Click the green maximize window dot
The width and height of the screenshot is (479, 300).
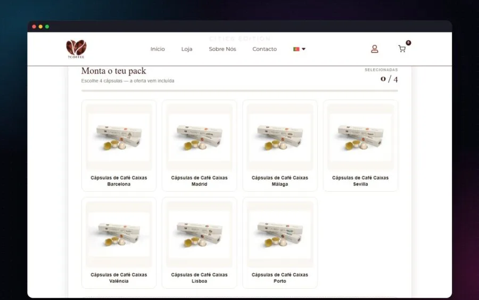(x=47, y=27)
